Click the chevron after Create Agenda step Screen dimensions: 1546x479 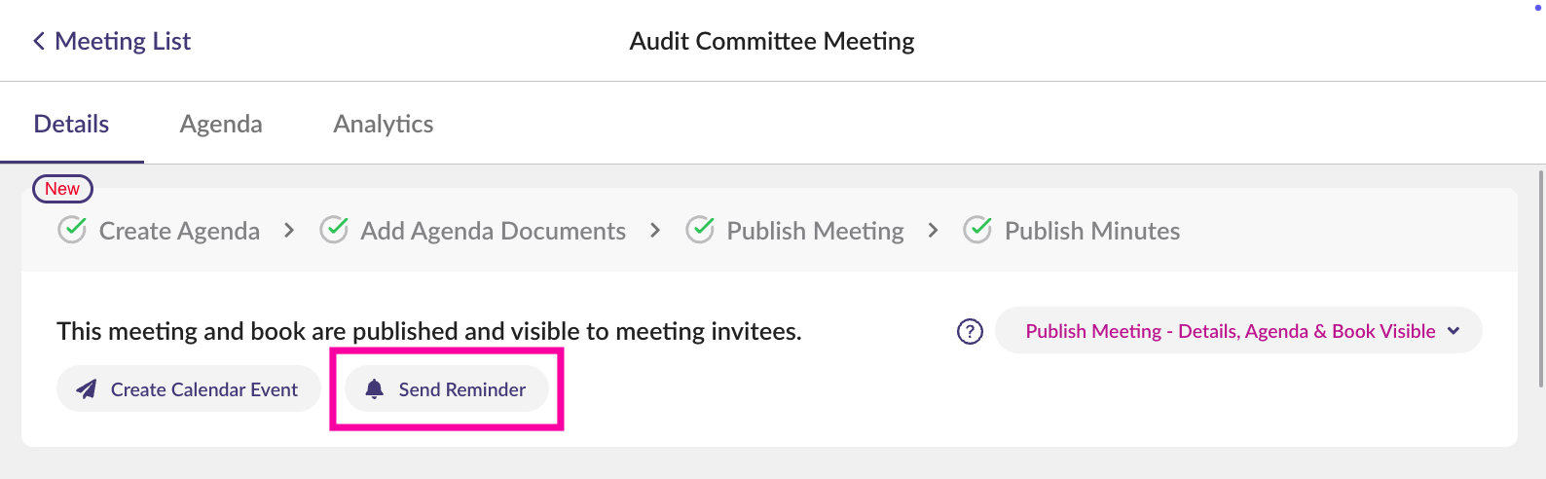(289, 231)
